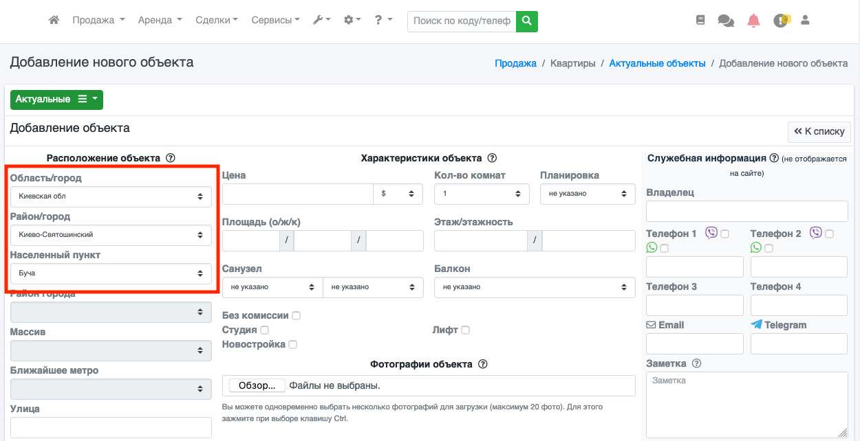
Task: Open the Кол-во комнат dropdown
Action: [482, 194]
